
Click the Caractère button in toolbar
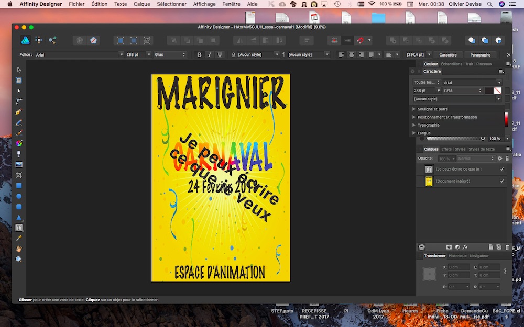click(x=448, y=55)
